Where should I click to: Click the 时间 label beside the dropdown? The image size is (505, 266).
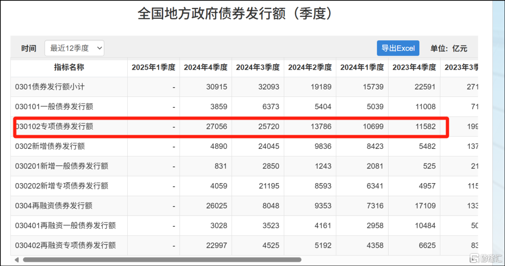coord(29,49)
